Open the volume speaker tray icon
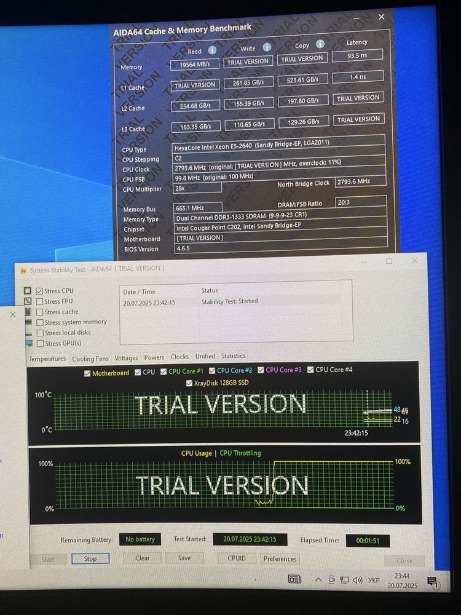Image resolution: width=461 pixels, height=615 pixels. [358, 580]
